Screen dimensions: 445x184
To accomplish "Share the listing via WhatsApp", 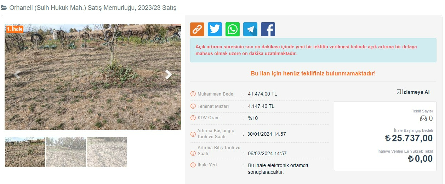I will pyautogui.click(x=233, y=29).
